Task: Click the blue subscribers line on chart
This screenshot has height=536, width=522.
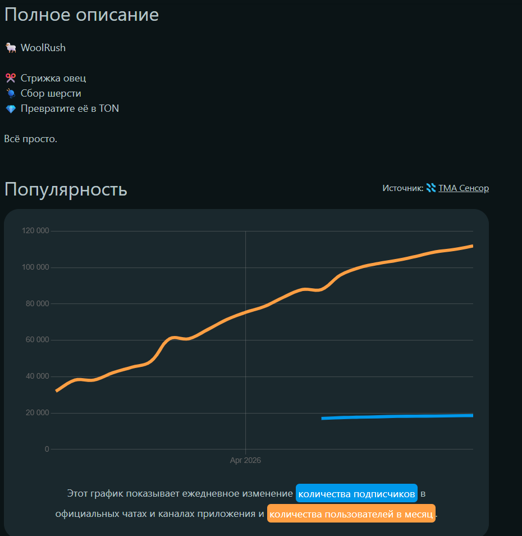Action: pos(393,416)
